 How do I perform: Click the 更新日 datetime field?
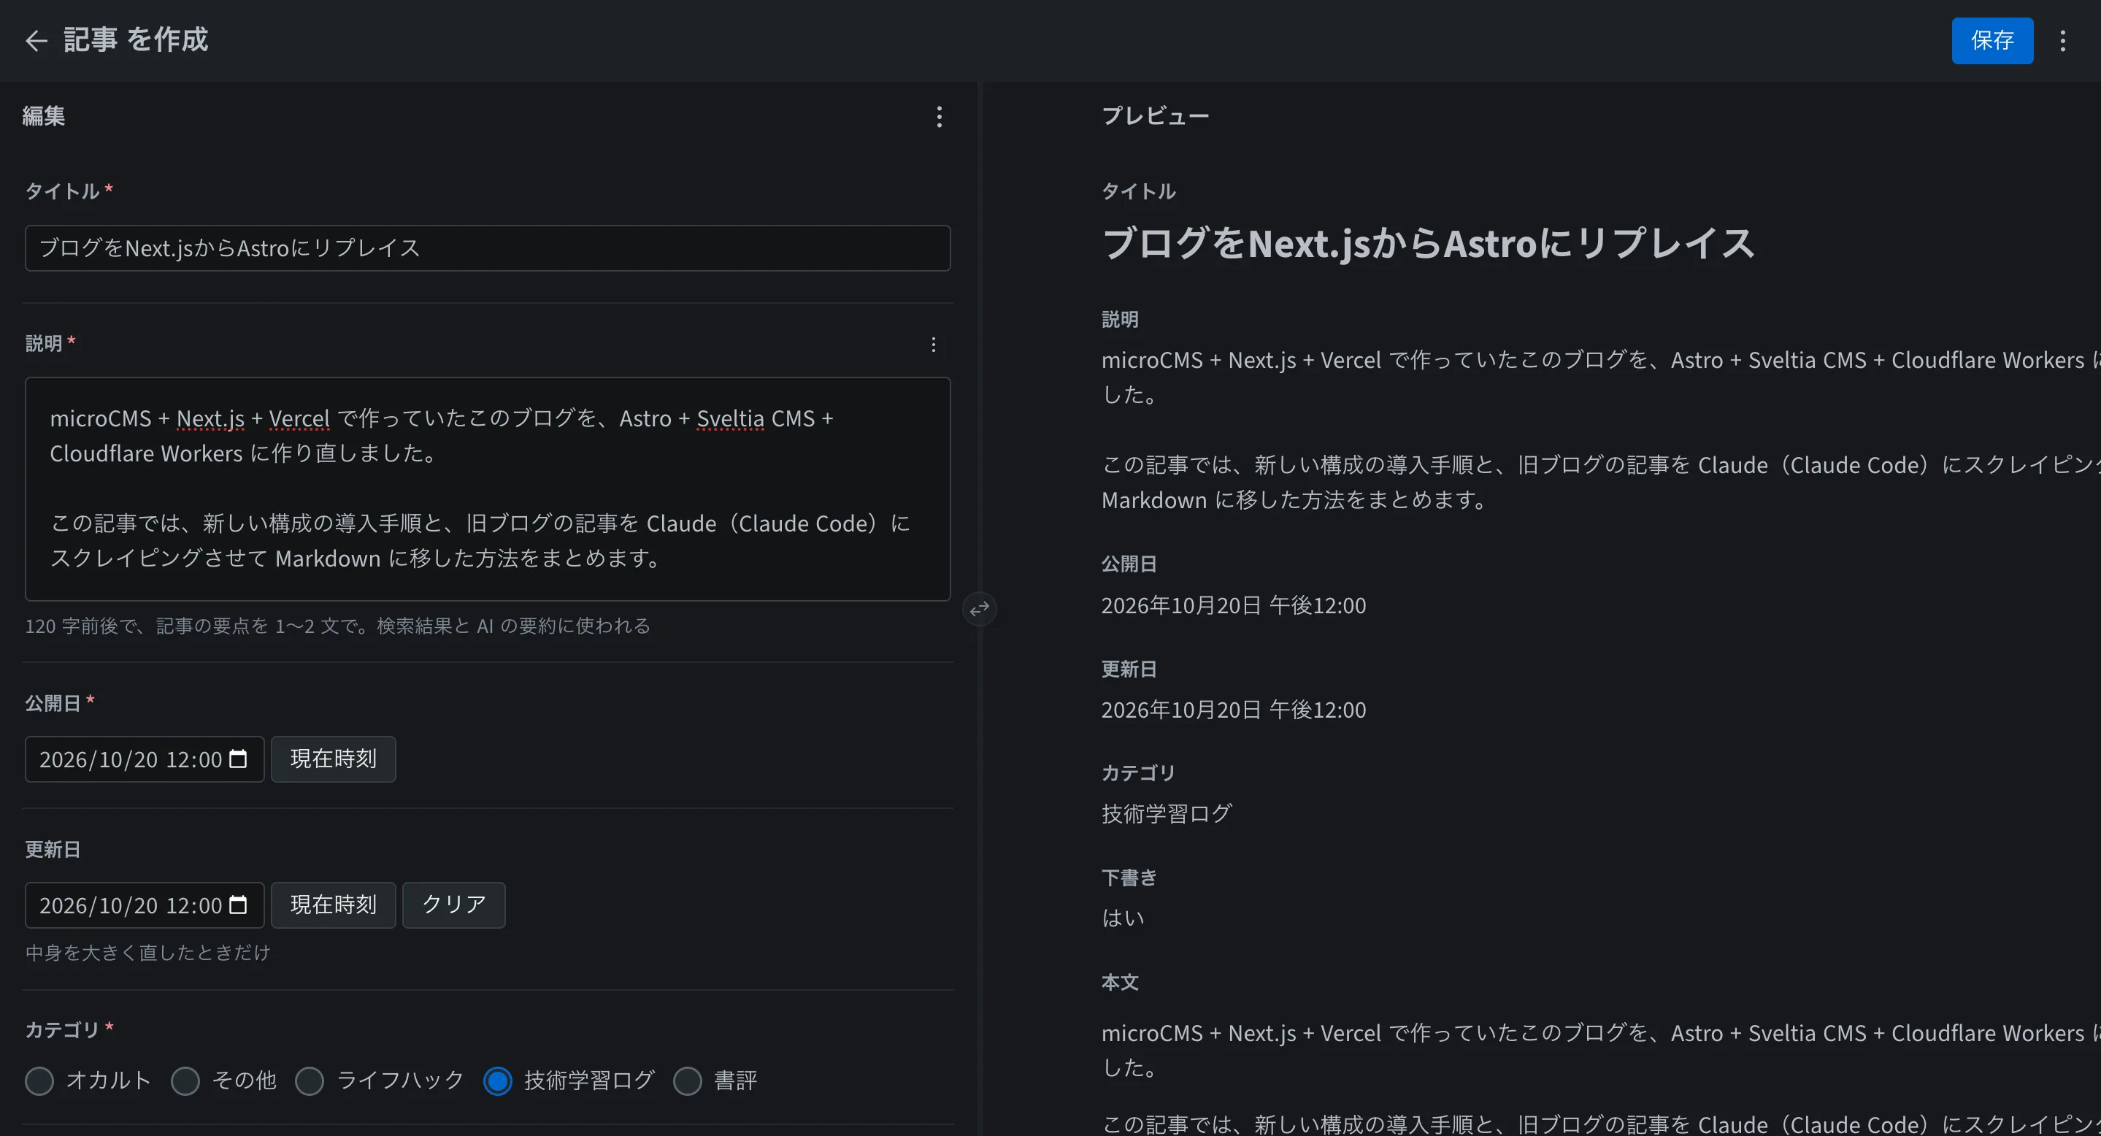tap(145, 905)
